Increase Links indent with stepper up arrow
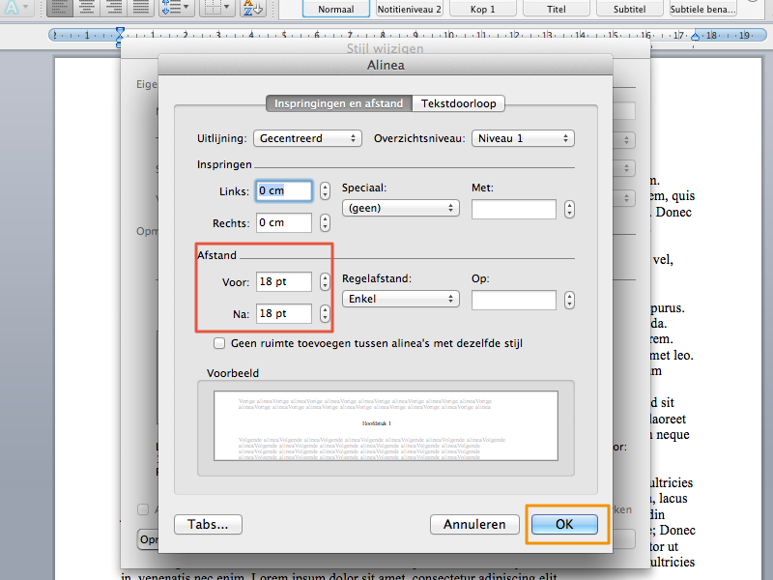The height and width of the screenshot is (580, 773). pyautogui.click(x=325, y=187)
